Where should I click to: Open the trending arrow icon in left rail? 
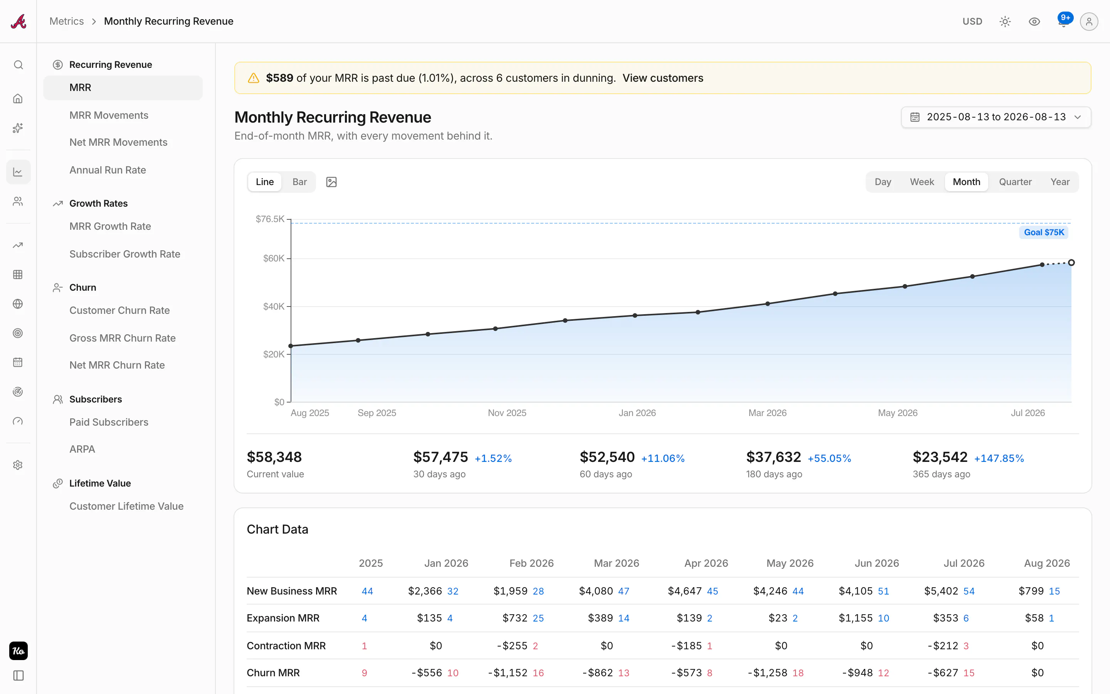coord(18,245)
